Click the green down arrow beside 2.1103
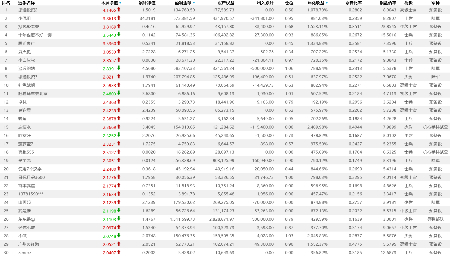 tap(119, 219)
